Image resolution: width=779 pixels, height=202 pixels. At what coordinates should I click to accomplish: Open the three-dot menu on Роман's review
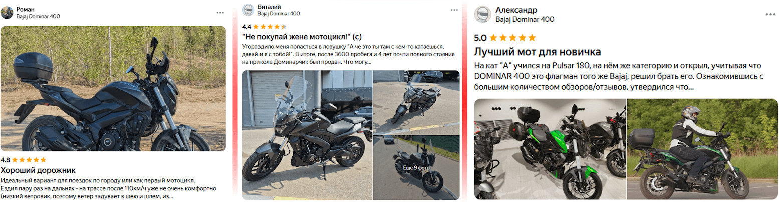220,13
